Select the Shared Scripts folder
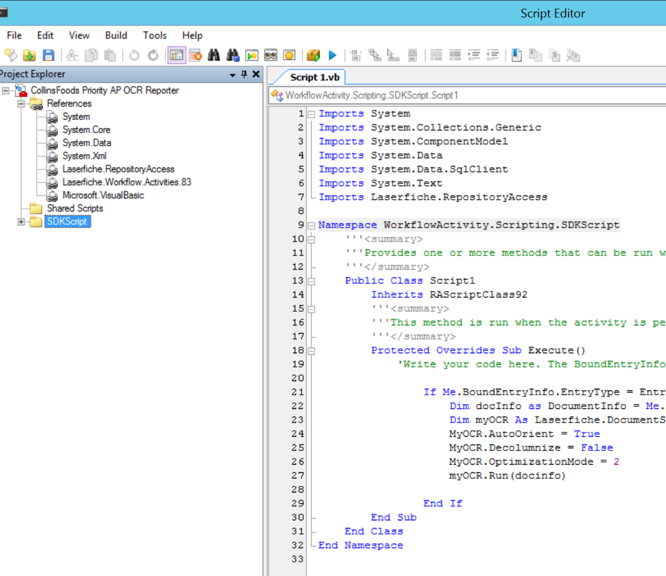This screenshot has width=666, height=576. pyautogui.click(x=75, y=209)
